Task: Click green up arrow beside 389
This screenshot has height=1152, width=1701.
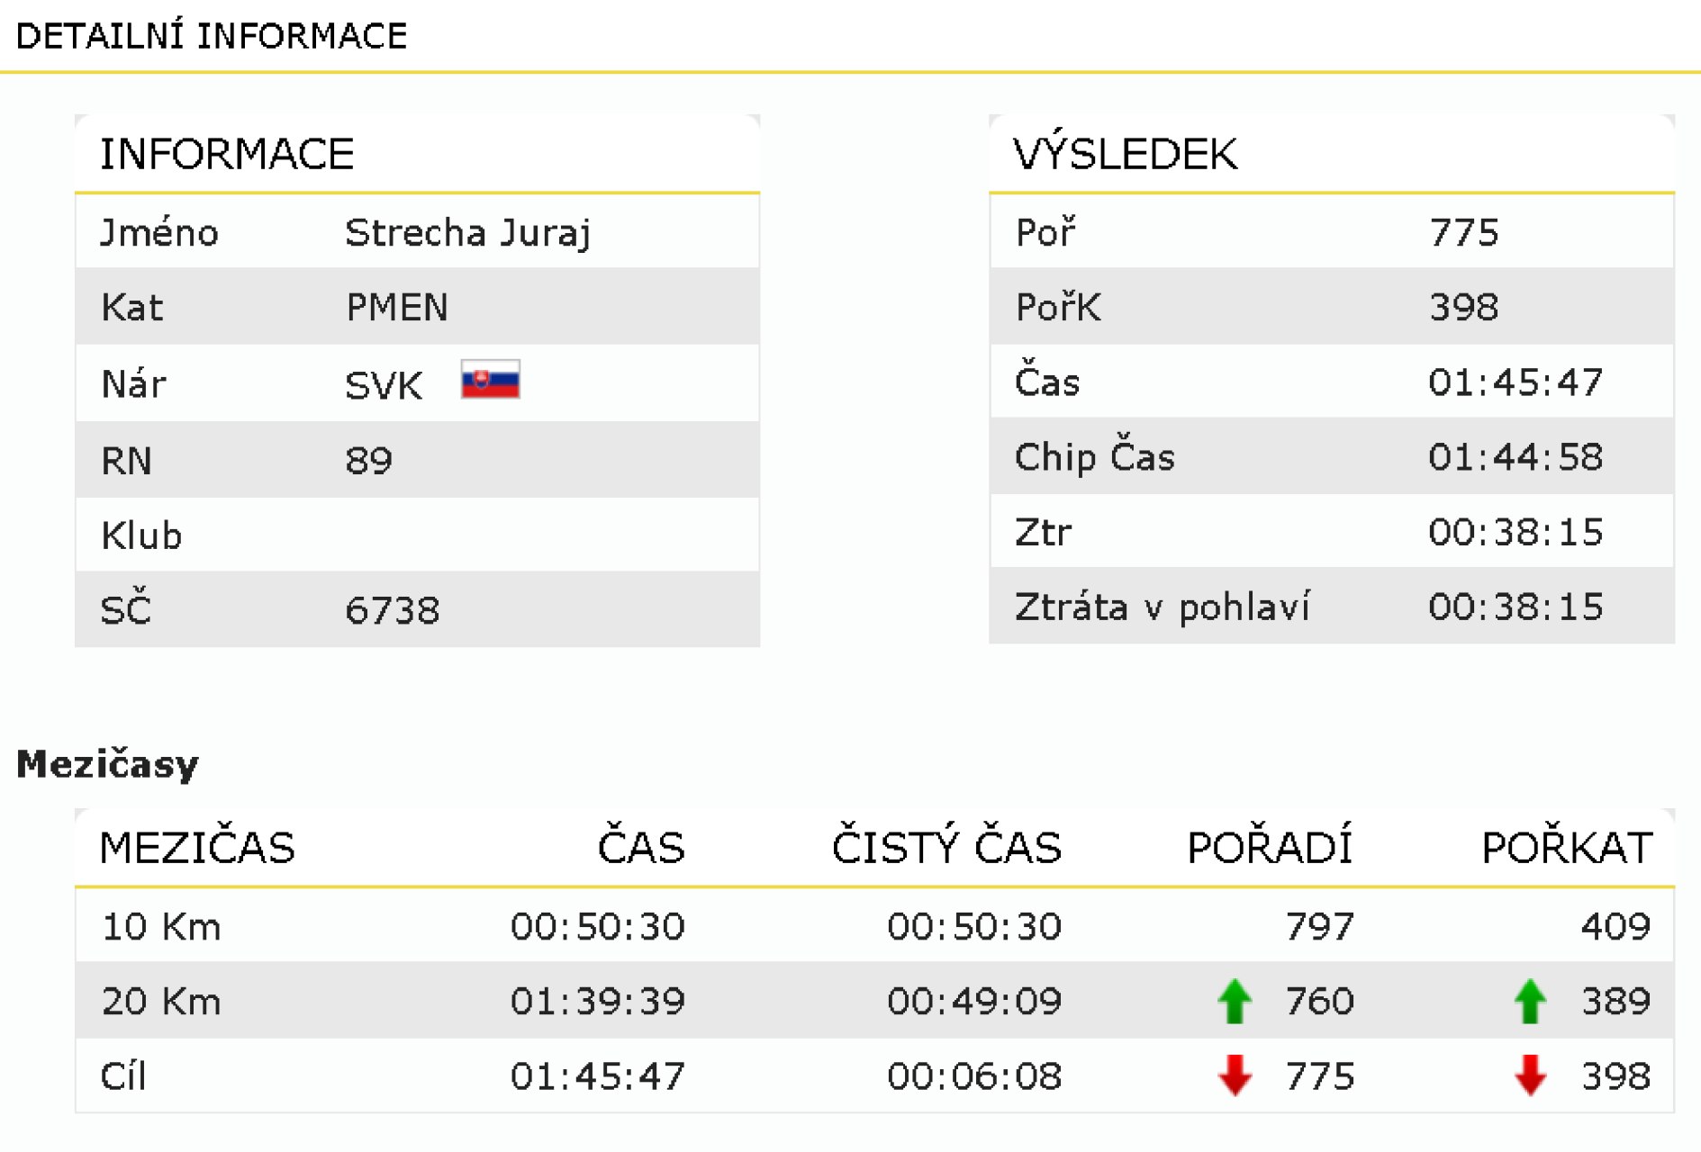Action: (x=1530, y=1001)
